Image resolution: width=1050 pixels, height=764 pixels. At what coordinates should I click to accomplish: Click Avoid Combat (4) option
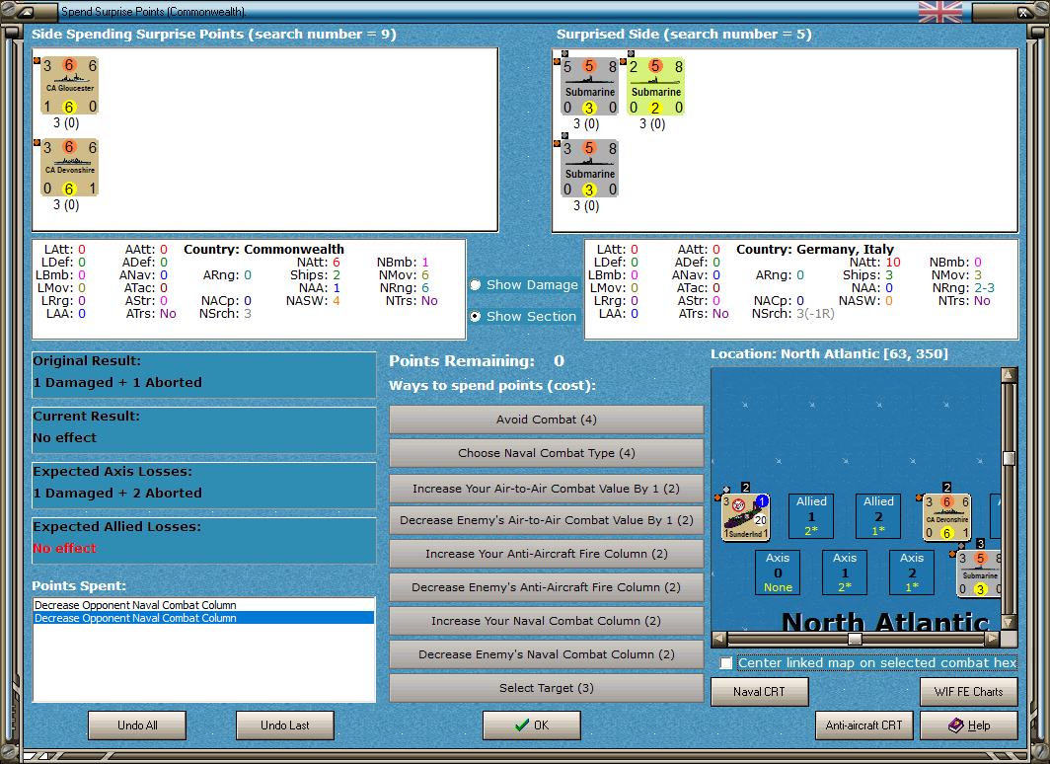pos(547,420)
